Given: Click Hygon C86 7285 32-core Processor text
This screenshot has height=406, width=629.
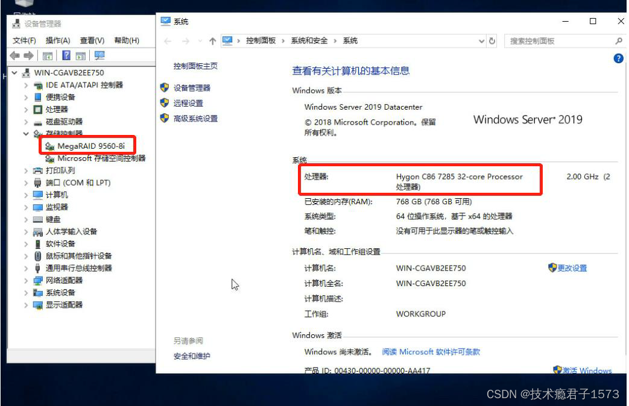Looking at the screenshot, I should 460,176.
